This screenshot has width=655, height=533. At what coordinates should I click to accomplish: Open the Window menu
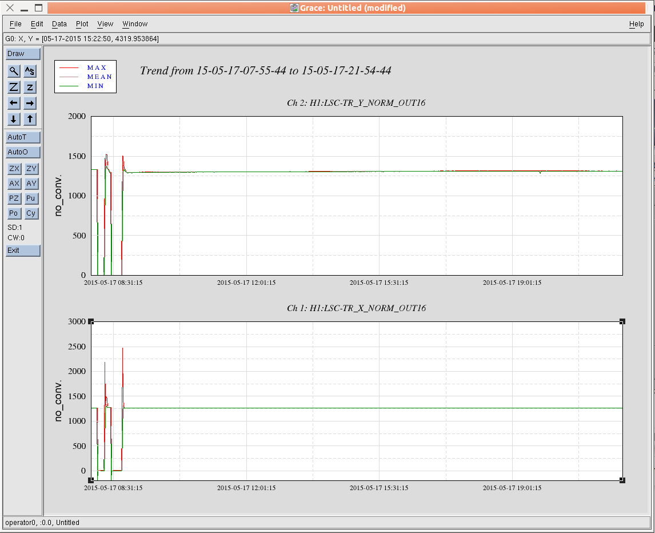pos(135,24)
